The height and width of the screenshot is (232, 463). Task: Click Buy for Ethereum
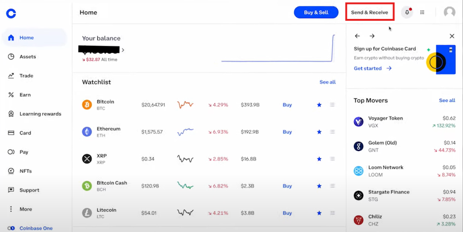point(287,132)
